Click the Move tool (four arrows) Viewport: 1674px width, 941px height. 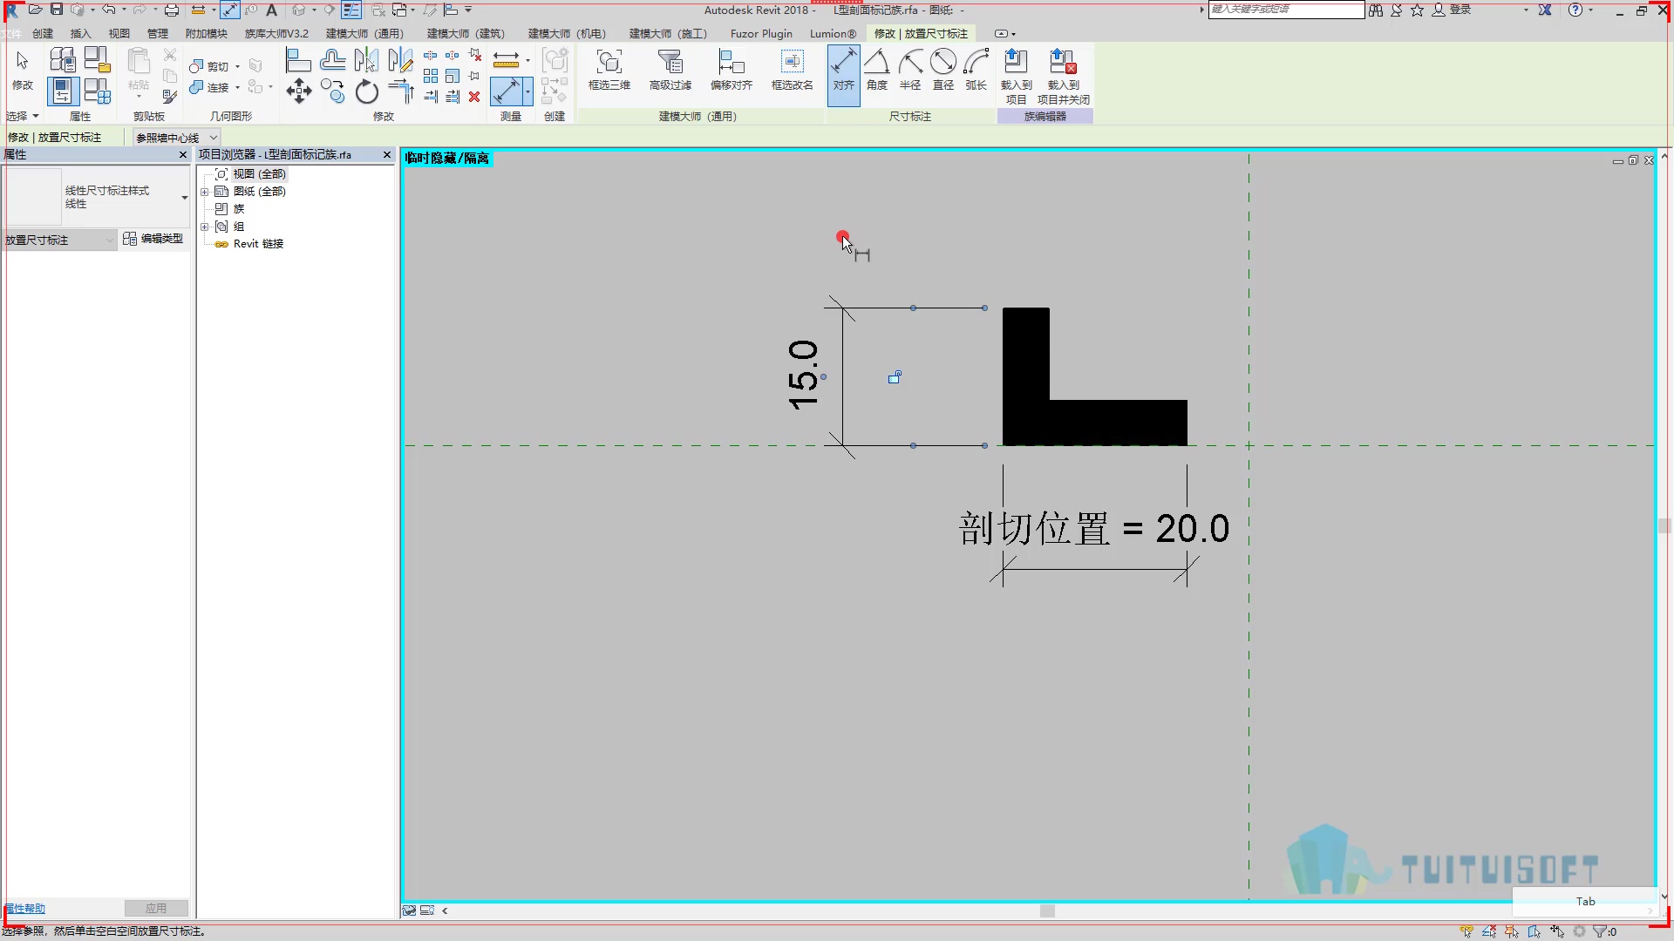[x=298, y=91]
